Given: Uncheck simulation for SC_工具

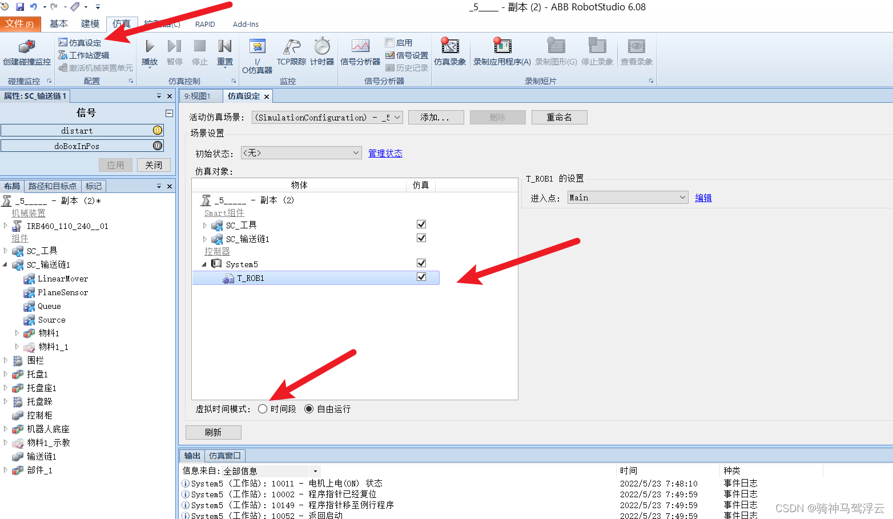Looking at the screenshot, I should (x=421, y=224).
